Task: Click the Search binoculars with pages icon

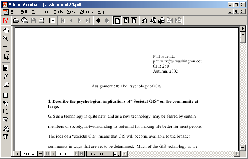Action: pos(153,20)
